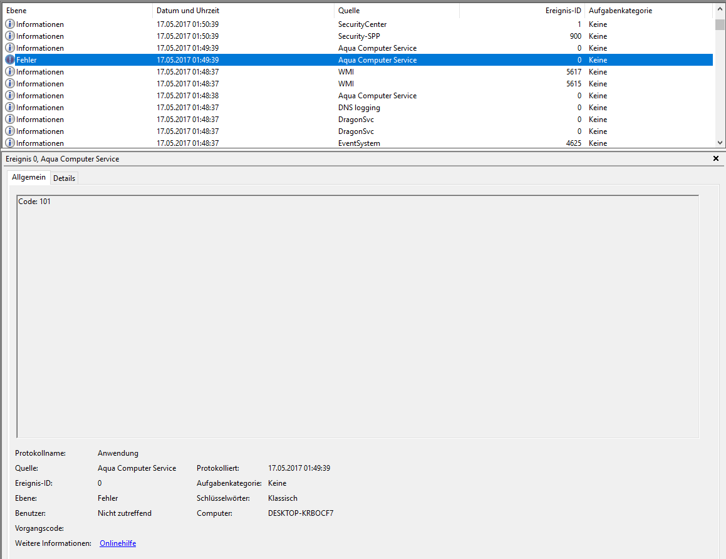The width and height of the screenshot is (726, 559).
Task: Sort by the Datum und Uhrzeit column
Action: click(243, 11)
